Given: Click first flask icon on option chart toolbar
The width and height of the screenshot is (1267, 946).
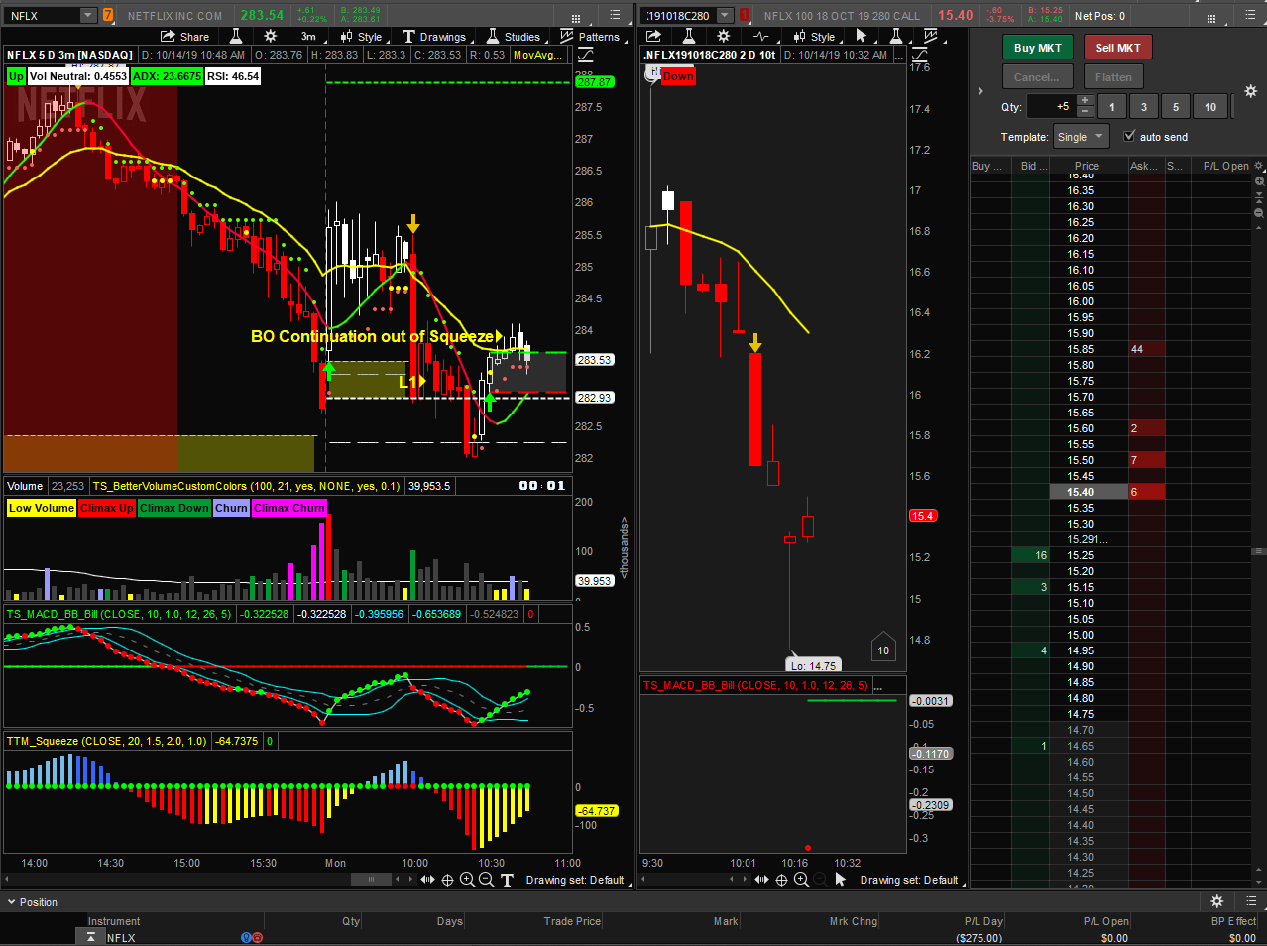Looking at the screenshot, I should tap(688, 36).
